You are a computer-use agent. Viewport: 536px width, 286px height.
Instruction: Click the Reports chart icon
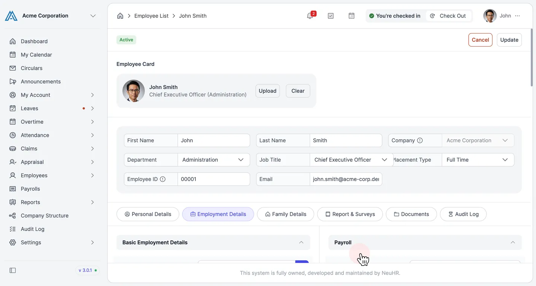coord(13,202)
